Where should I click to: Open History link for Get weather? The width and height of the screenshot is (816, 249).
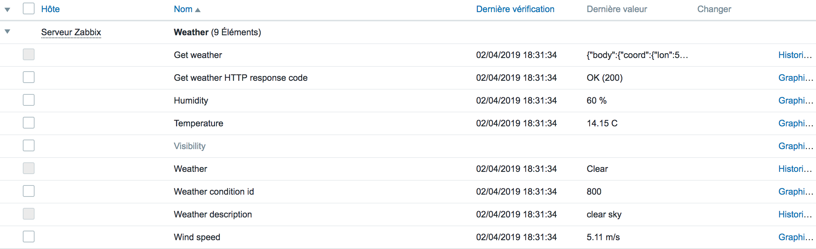tap(795, 55)
